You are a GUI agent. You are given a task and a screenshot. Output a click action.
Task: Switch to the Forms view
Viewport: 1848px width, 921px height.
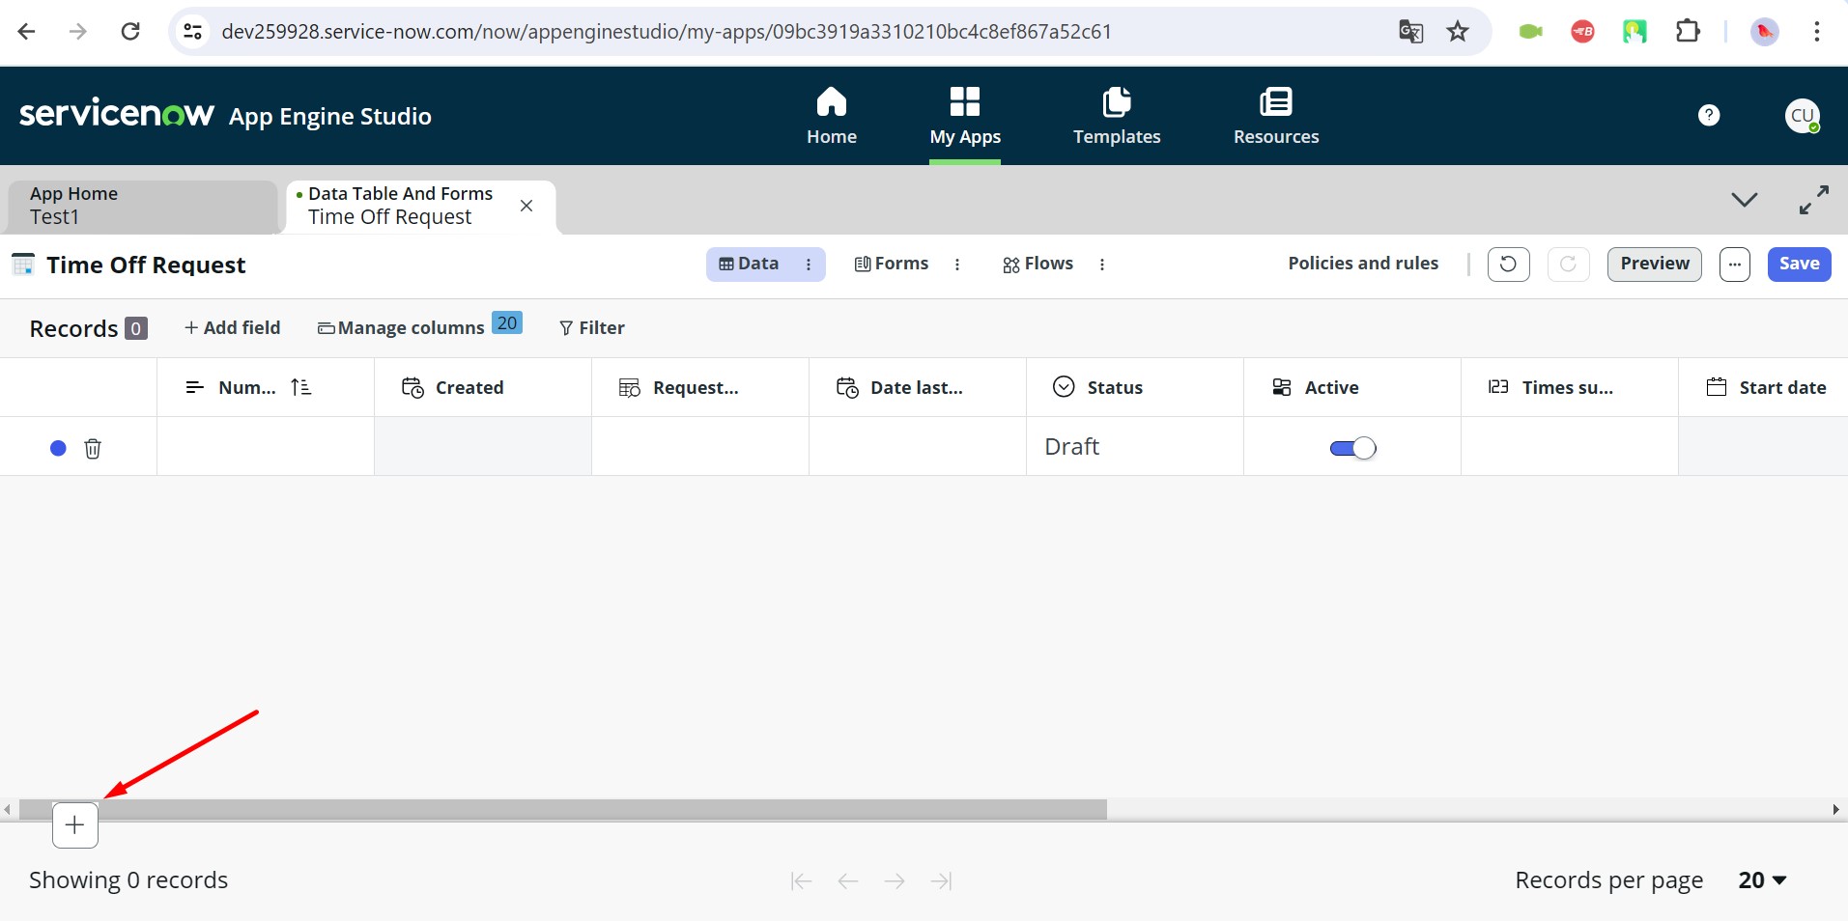892,264
